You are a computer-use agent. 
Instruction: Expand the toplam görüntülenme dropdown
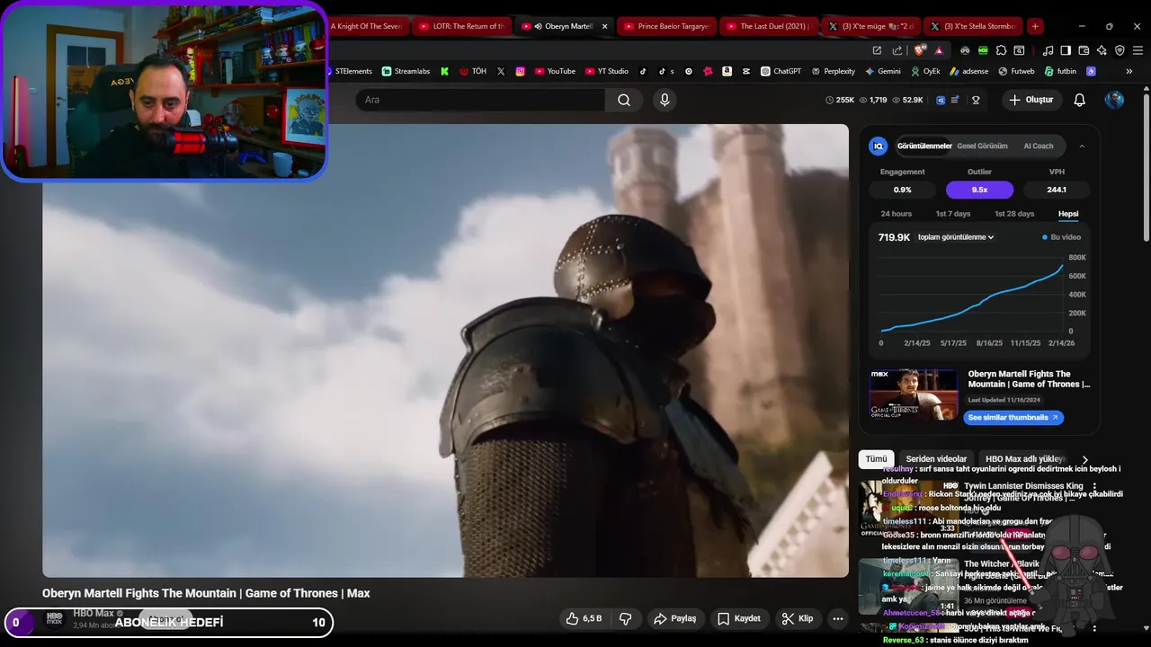(955, 237)
